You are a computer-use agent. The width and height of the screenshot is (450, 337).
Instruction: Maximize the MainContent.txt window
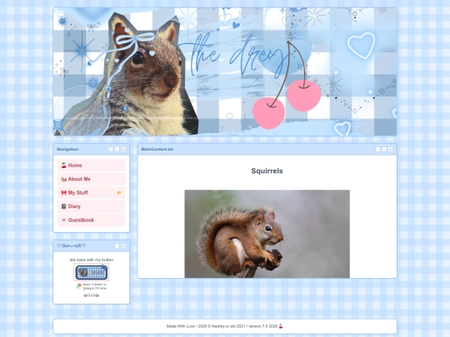click(384, 149)
